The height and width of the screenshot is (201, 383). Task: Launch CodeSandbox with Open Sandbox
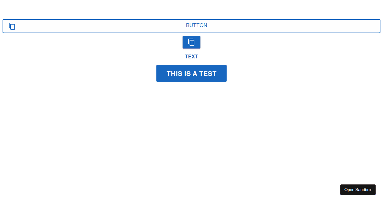(358, 190)
